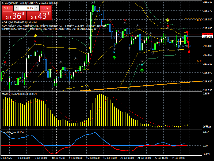Select bottom square handle of red projection line

click(189, 52)
